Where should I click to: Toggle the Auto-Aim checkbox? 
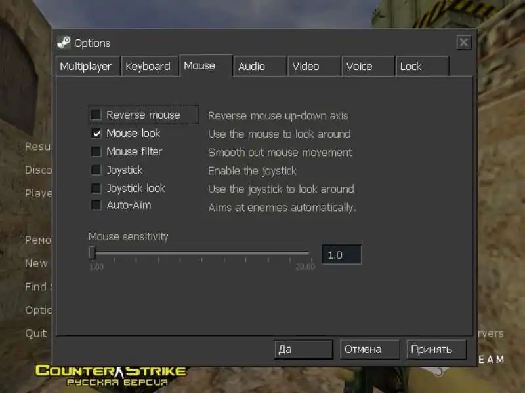click(96, 205)
